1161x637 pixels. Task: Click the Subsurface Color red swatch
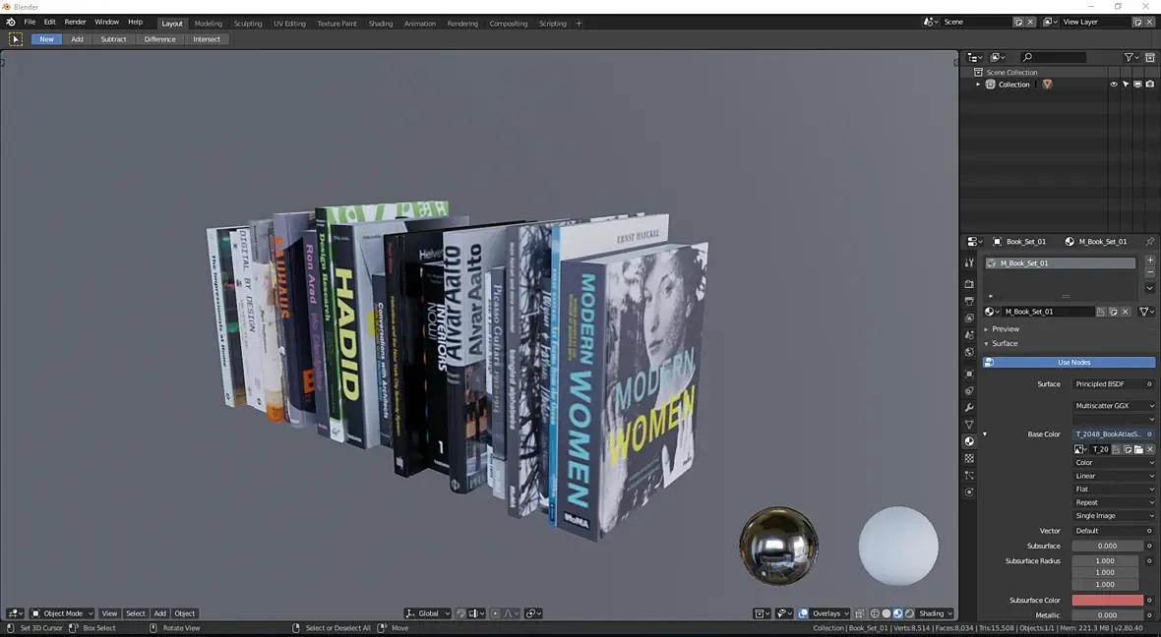[x=1108, y=600]
